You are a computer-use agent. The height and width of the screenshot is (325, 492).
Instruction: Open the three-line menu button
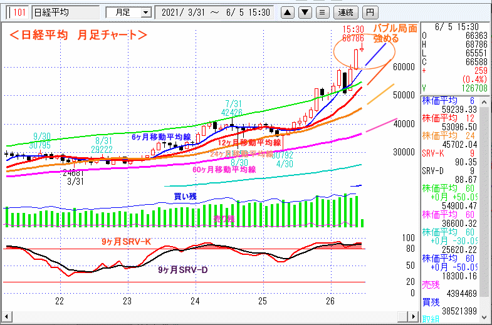click(x=322, y=13)
